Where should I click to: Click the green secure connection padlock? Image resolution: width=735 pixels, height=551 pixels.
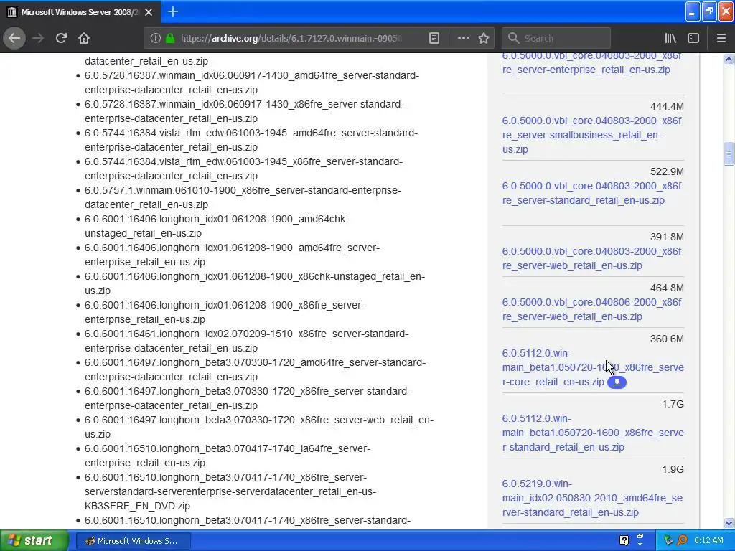[170, 38]
